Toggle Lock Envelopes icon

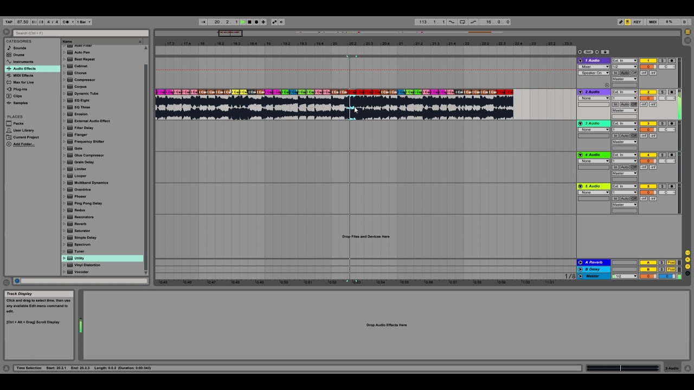point(605,52)
